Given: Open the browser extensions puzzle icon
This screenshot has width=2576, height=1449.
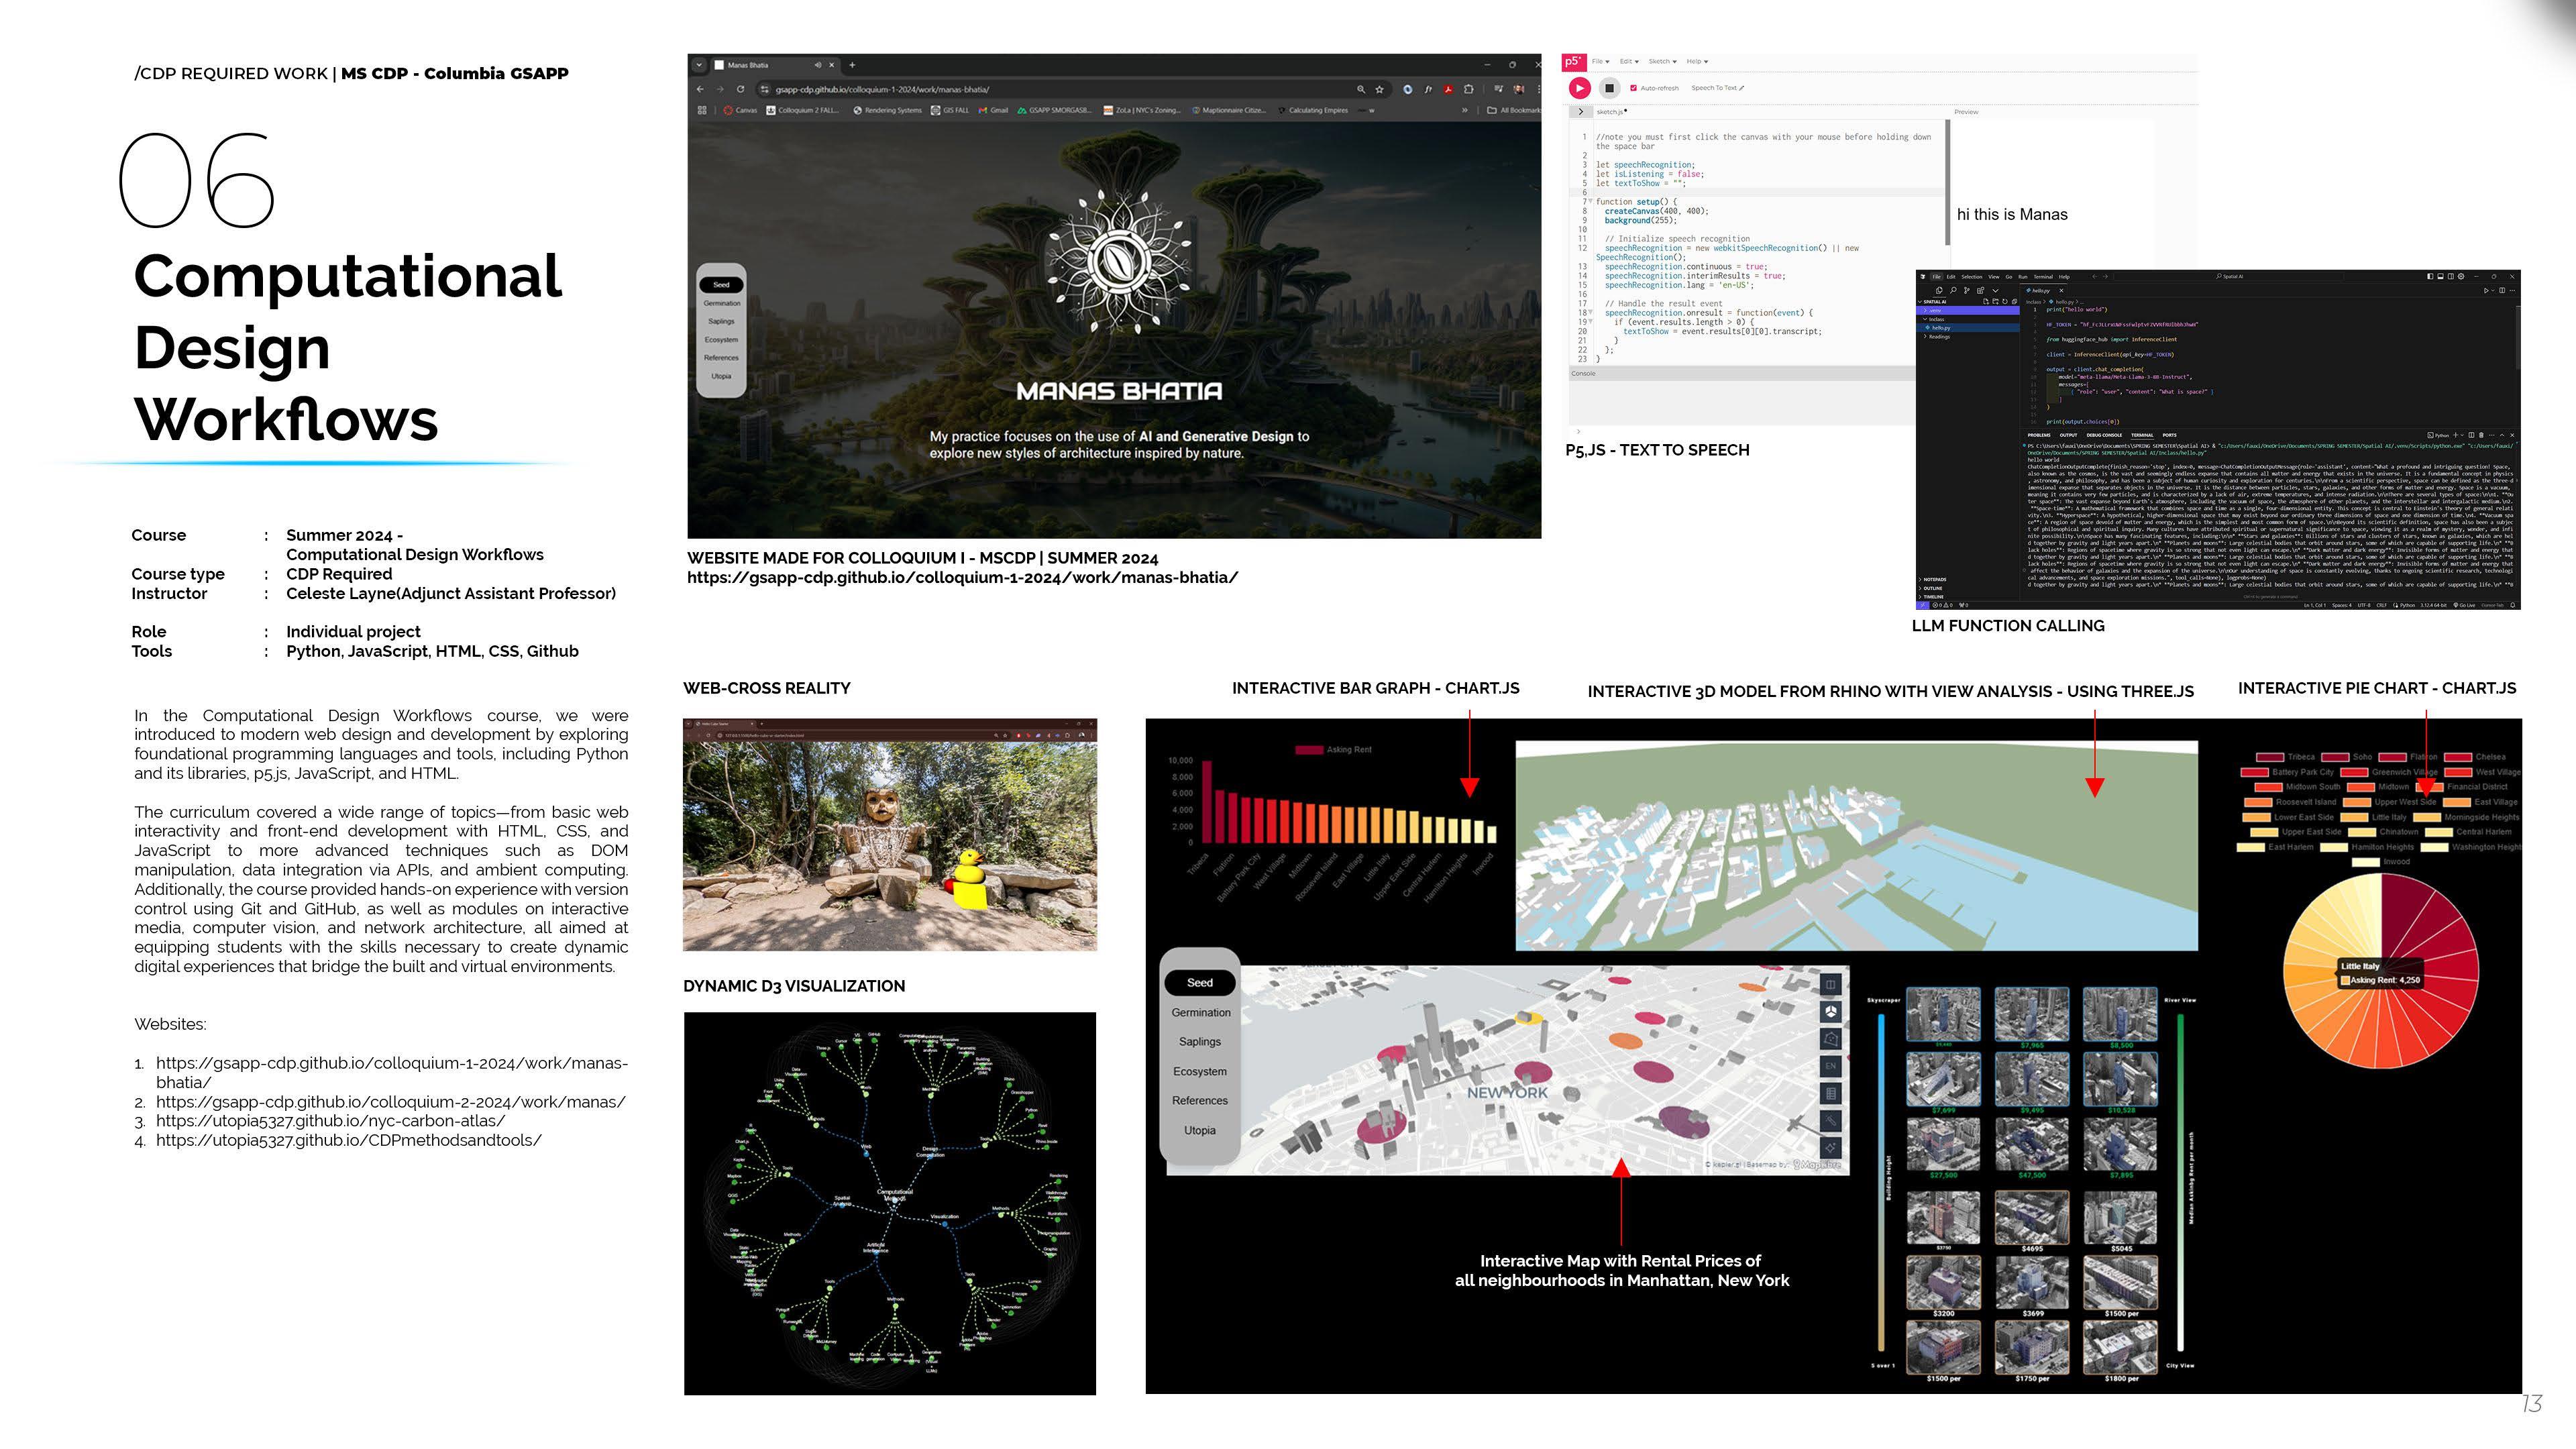Looking at the screenshot, I should [x=1468, y=89].
